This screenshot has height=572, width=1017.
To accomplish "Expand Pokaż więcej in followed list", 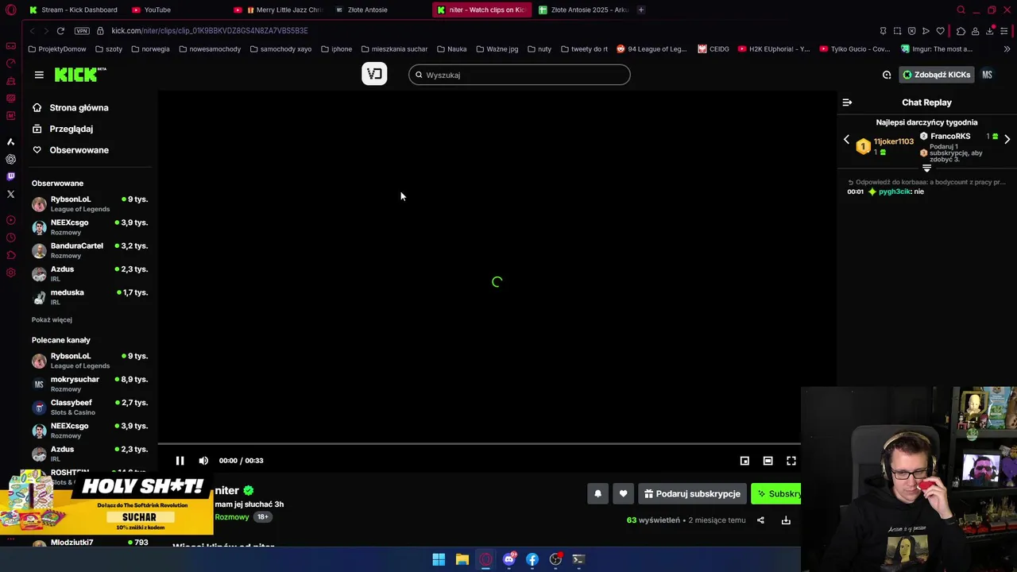I will click(x=52, y=319).
